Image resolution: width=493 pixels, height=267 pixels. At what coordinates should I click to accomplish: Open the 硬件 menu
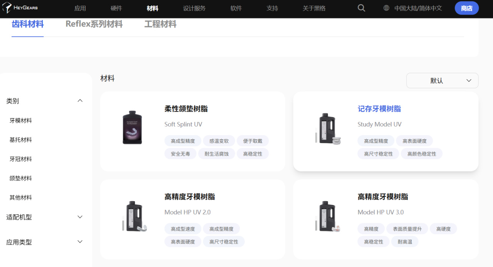116,8
